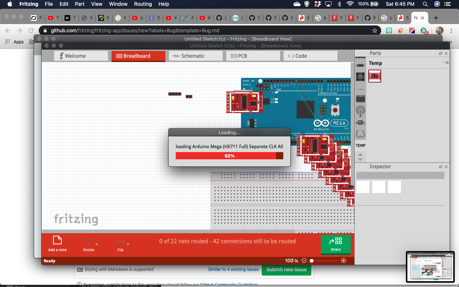Select the IC chip parts category icon
This screenshot has width=459, height=287.
(360, 98)
